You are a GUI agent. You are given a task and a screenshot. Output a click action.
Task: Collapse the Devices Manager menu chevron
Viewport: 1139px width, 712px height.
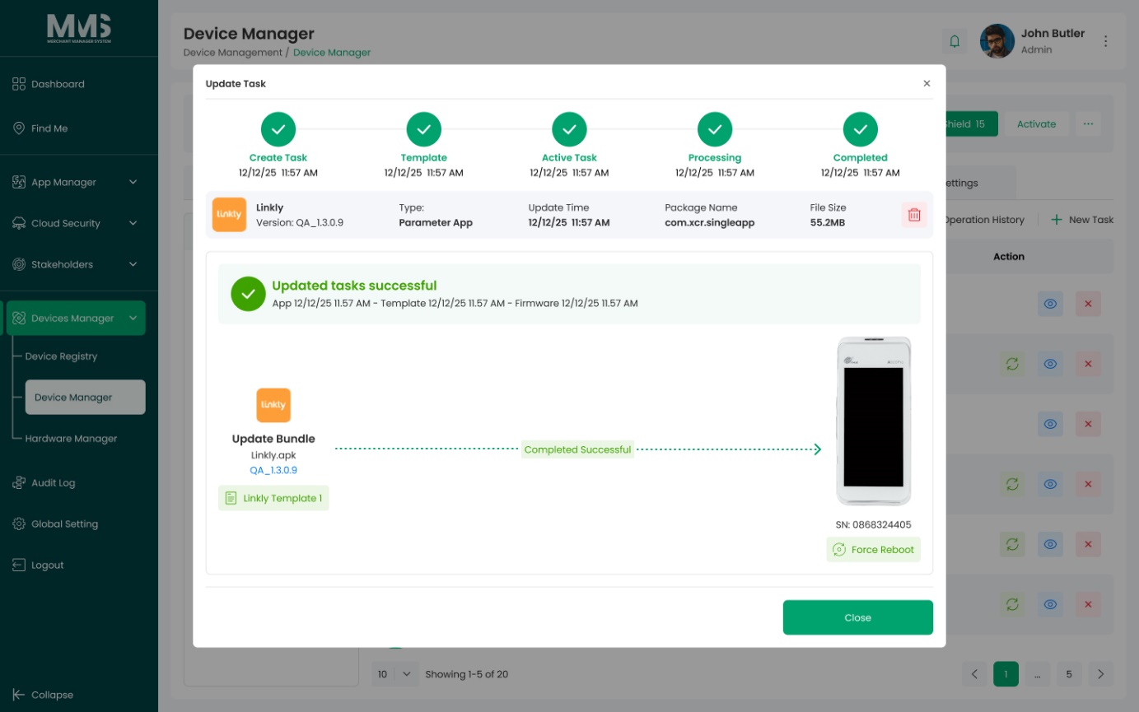[133, 318]
